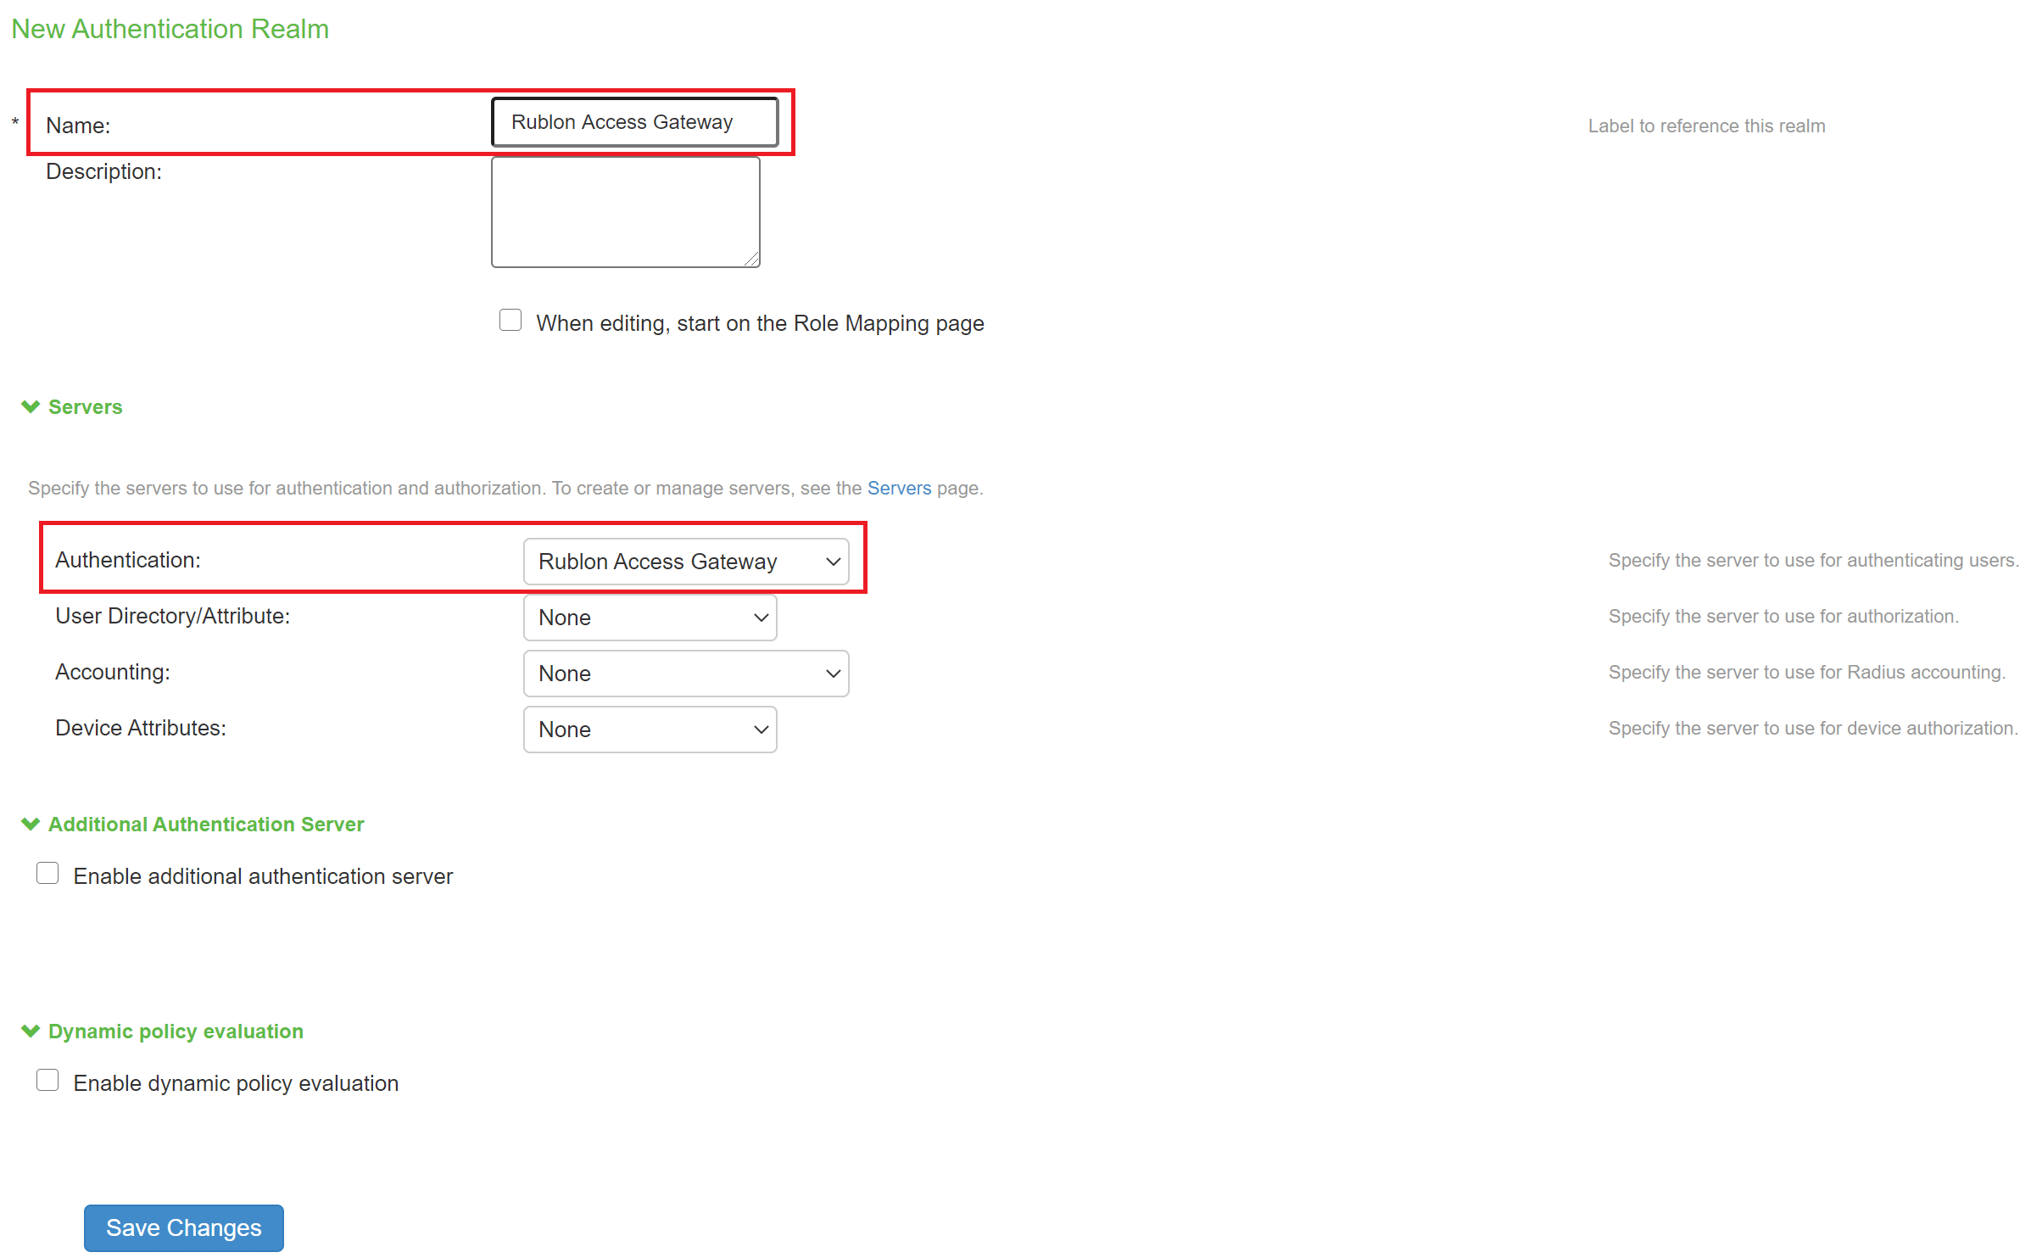
Task: Open the Accounting server dropdown
Action: (685, 674)
